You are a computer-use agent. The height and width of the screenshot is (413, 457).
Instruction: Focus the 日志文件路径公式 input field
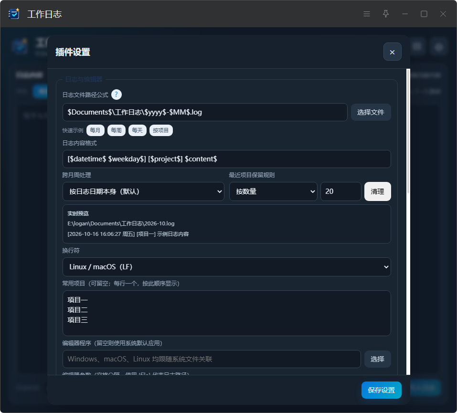(205, 112)
